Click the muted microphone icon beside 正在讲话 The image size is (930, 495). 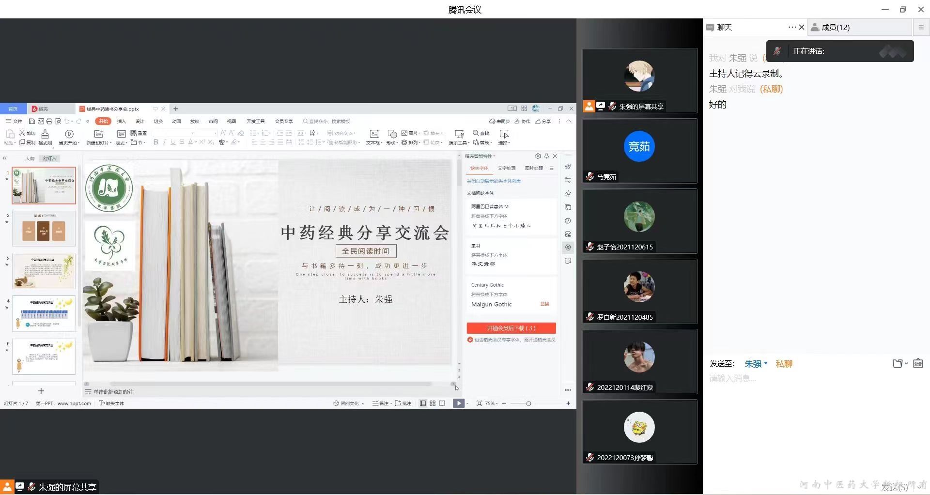[x=777, y=51]
